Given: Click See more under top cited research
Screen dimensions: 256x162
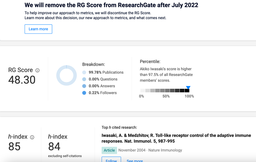Looking at the screenshot, I should pos(135,161).
